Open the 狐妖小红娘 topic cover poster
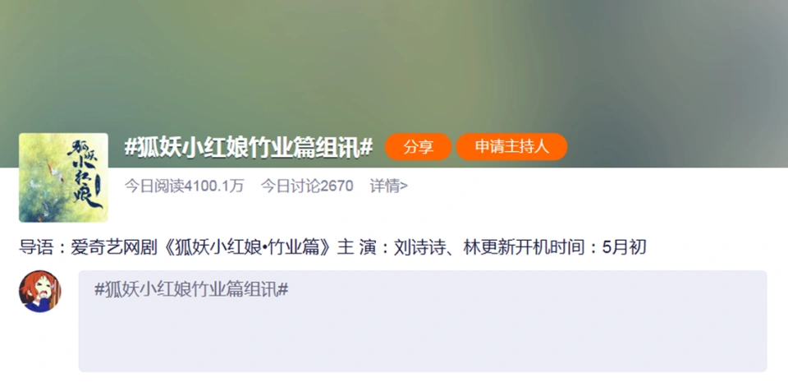Image resolution: width=788 pixels, height=382 pixels. click(63, 177)
